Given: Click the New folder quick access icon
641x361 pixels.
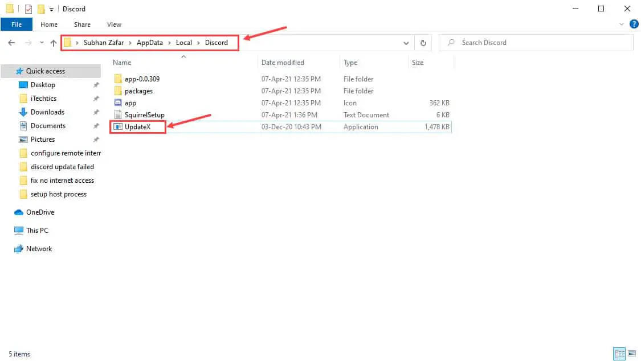Looking at the screenshot, I should click(x=41, y=9).
